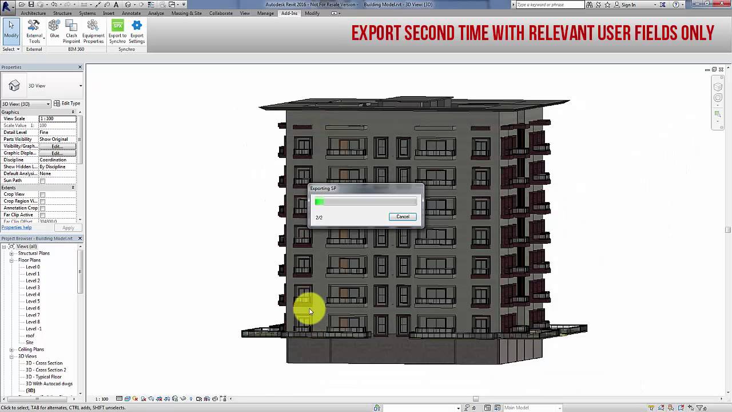Select 3D With Autocad dwgs view
The width and height of the screenshot is (732, 412).
click(x=49, y=384)
